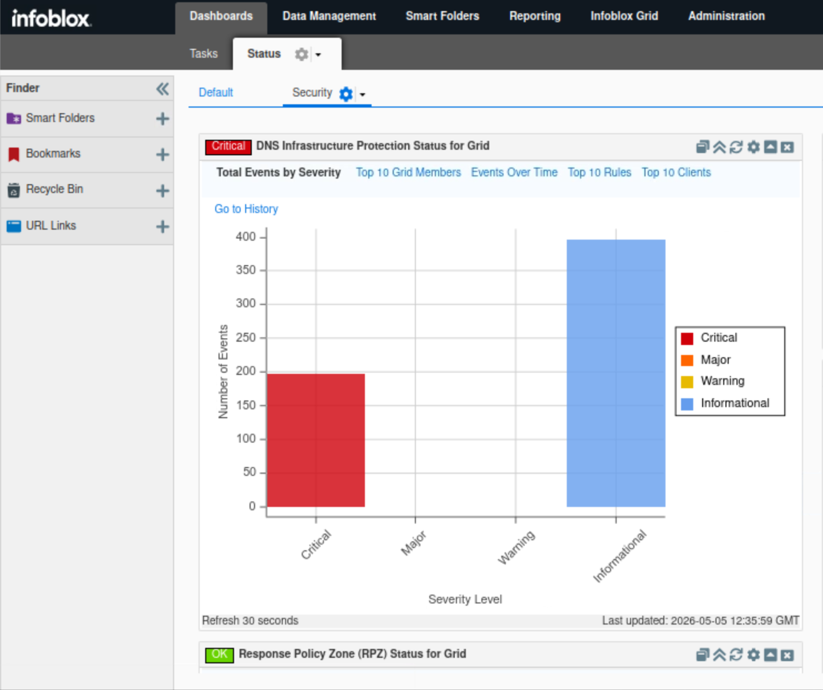Click the Infoblox logo
Screen dimensions: 823x690
point(51,18)
